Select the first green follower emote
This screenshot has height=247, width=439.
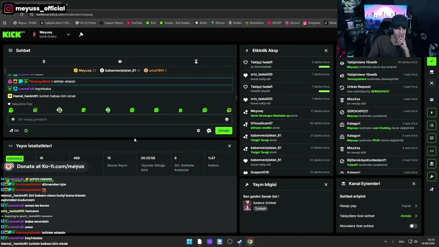click(11, 110)
